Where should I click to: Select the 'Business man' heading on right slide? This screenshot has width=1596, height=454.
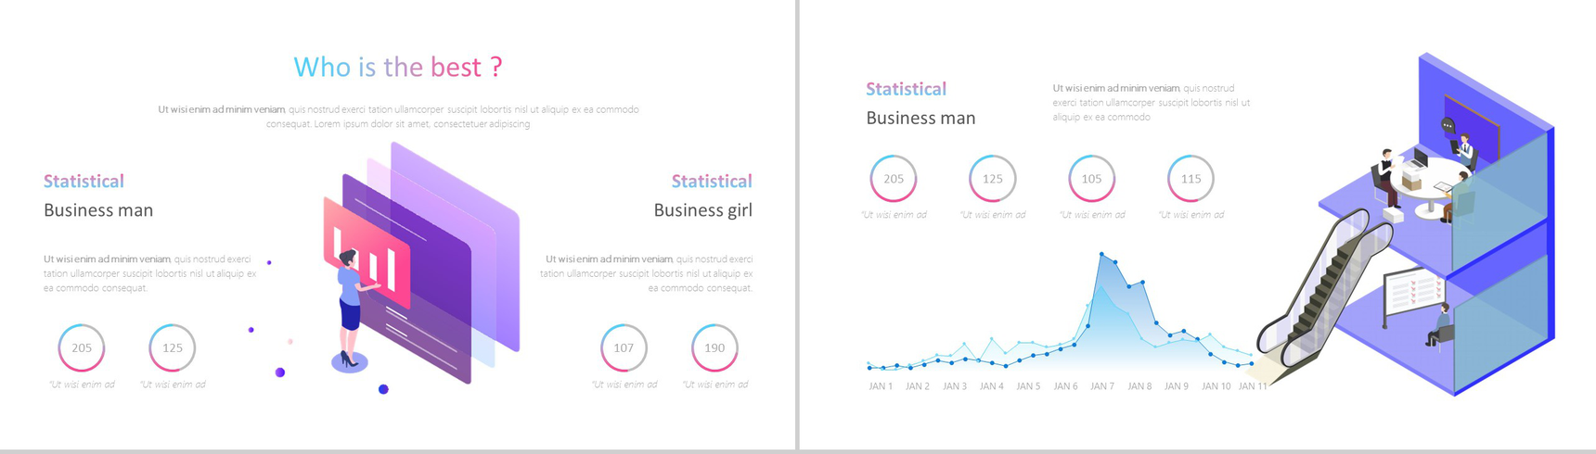920,118
